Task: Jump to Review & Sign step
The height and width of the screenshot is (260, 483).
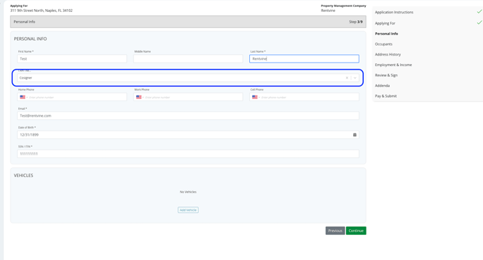Action: (x=386, y=75)
